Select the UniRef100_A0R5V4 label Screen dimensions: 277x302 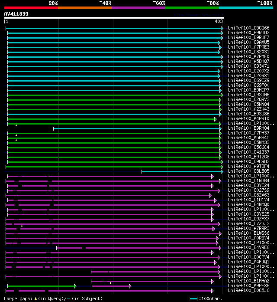[x=248, y=238]
